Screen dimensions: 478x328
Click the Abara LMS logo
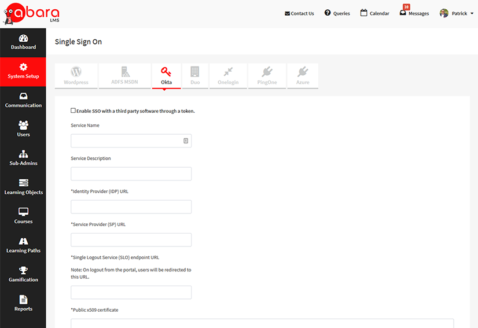(x=31, y=14)
